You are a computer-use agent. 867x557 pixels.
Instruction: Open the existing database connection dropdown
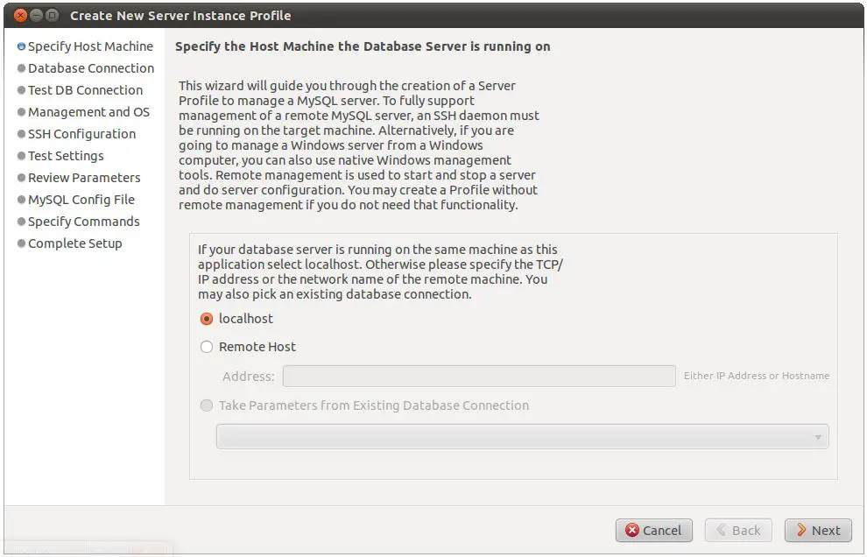coord(522,436)
